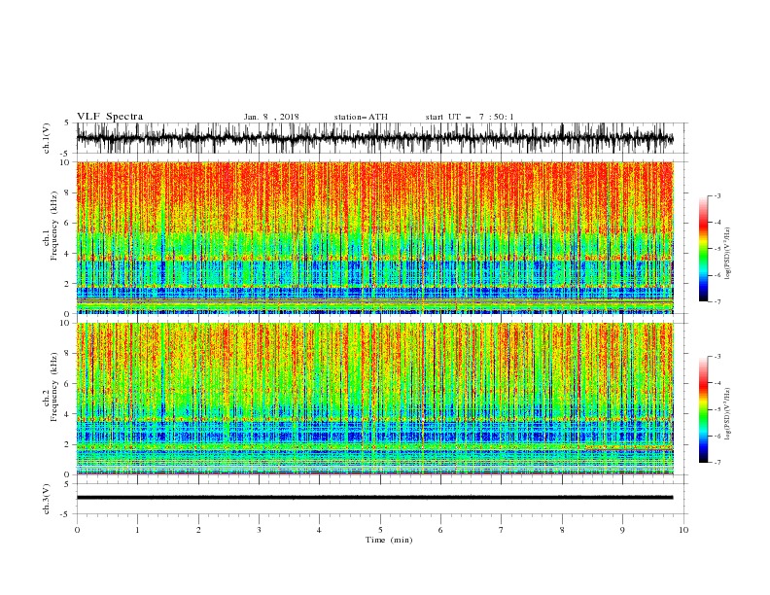This screenshot has width=770, height=595.
Task: Click the ch.1 spectrogram color scale bar
Action: [703, 249]
